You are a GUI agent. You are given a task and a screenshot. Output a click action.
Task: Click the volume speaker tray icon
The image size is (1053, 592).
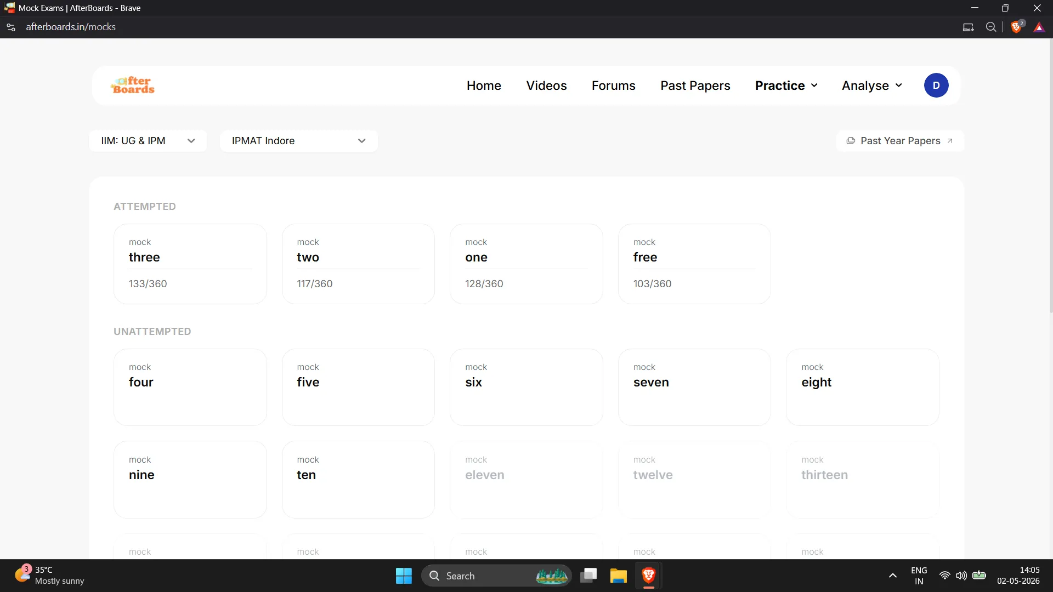pyautogui.click(x=961, y=576)
